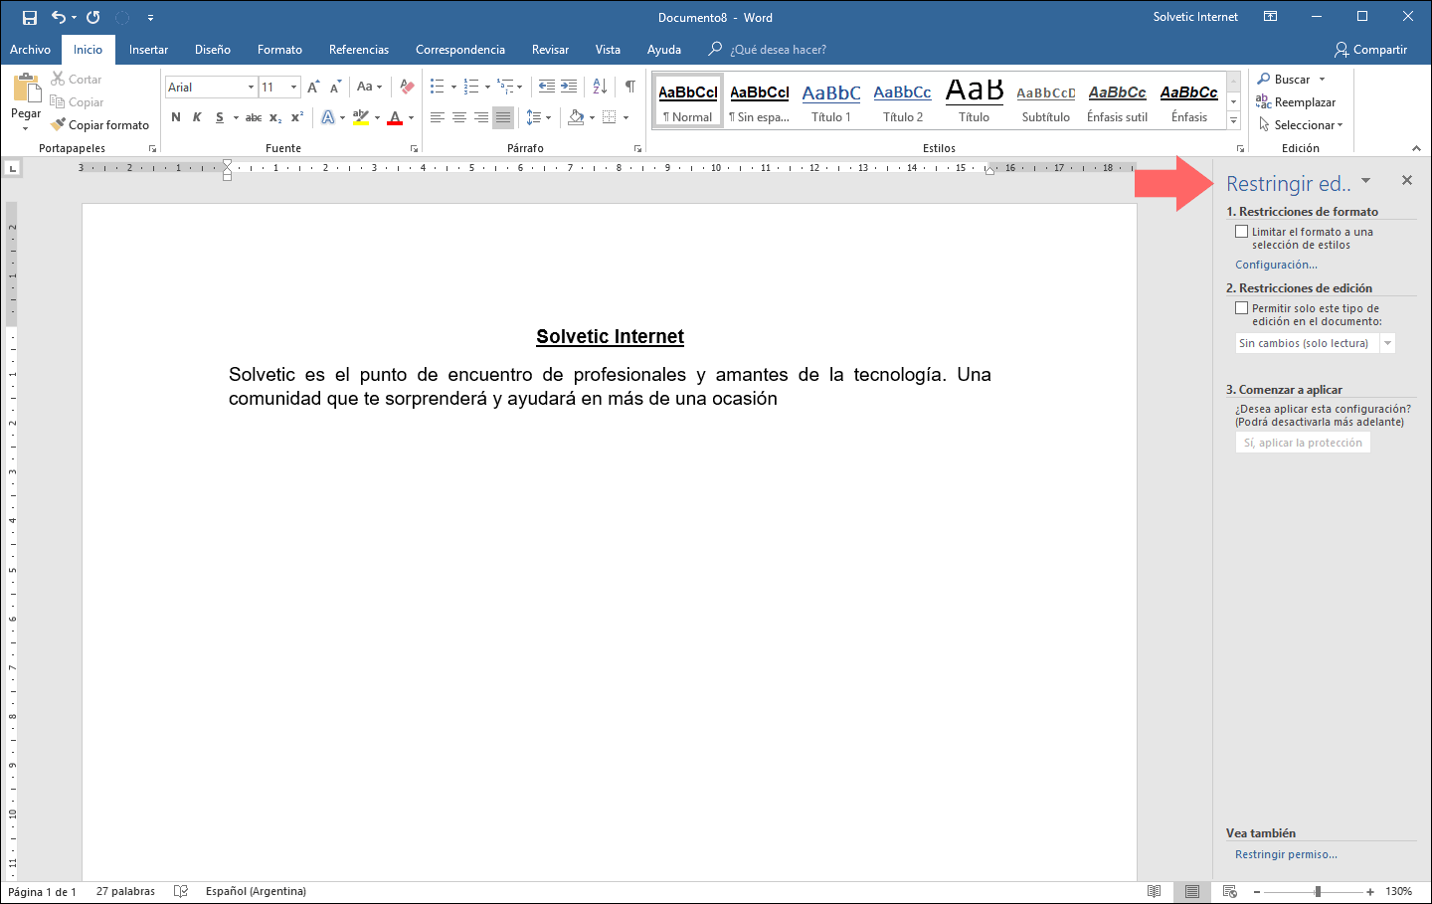1432x904 pixels.
Task: Activate the Copiar formato paintbrush
Action: coord(100,125)
